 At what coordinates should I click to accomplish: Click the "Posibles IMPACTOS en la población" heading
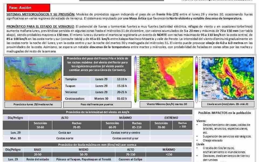click(x=224, y=113)
